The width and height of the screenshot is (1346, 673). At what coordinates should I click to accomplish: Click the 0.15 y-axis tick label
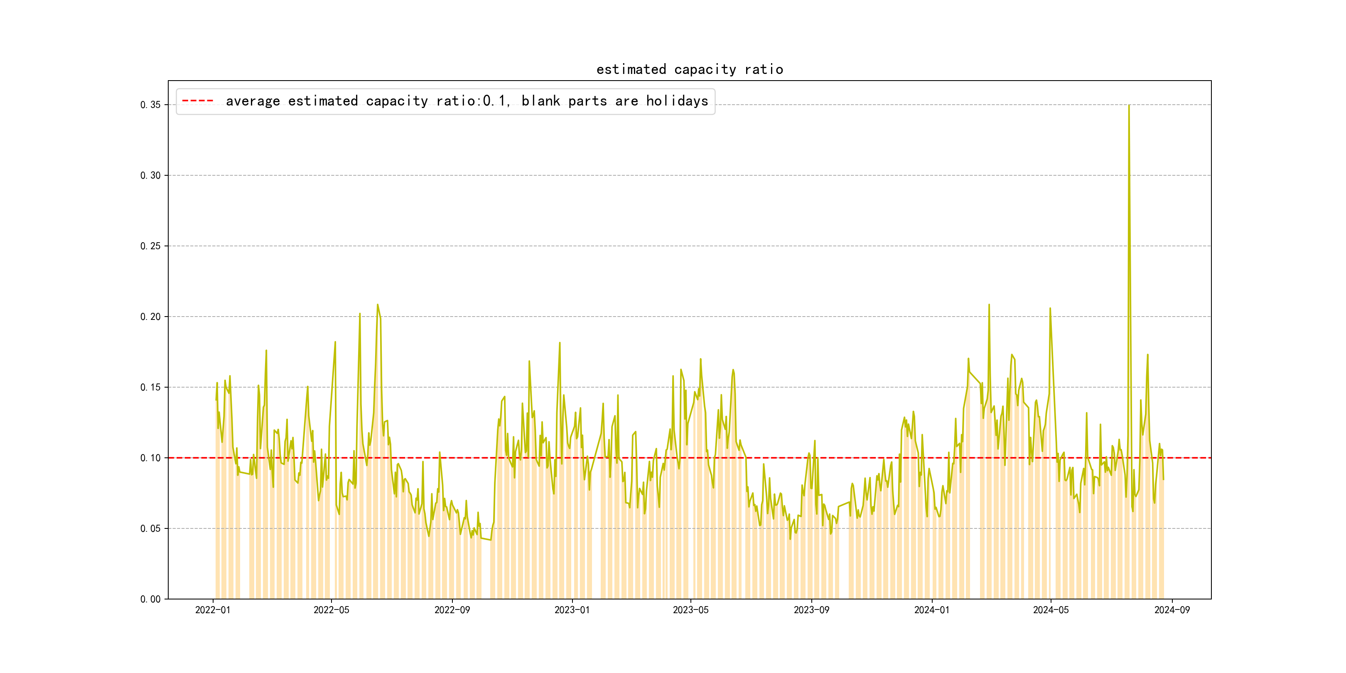pos(150,387)
